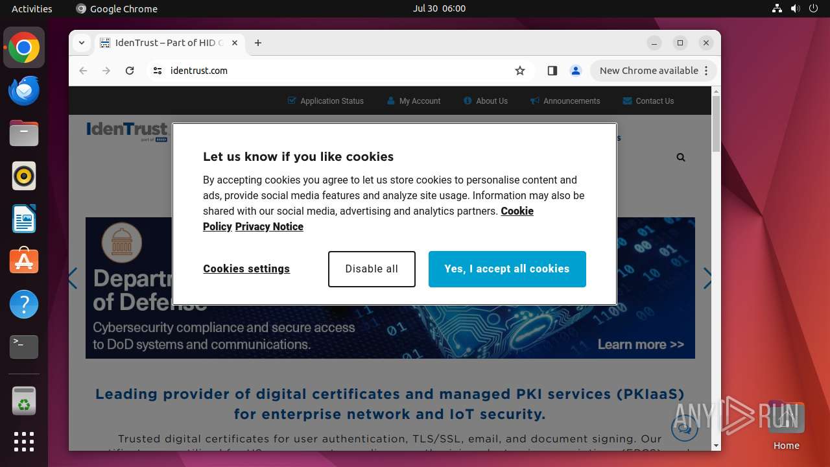Show next banner slide arrow
830x467 pixels.
(x=707, y=278)
